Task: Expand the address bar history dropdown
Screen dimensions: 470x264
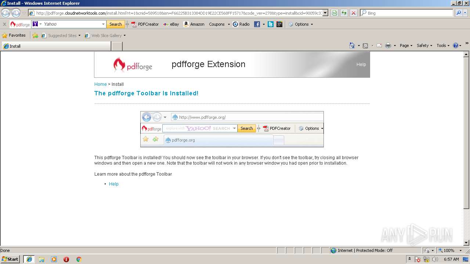Action: pyautogui.click(x=325, y=13)
